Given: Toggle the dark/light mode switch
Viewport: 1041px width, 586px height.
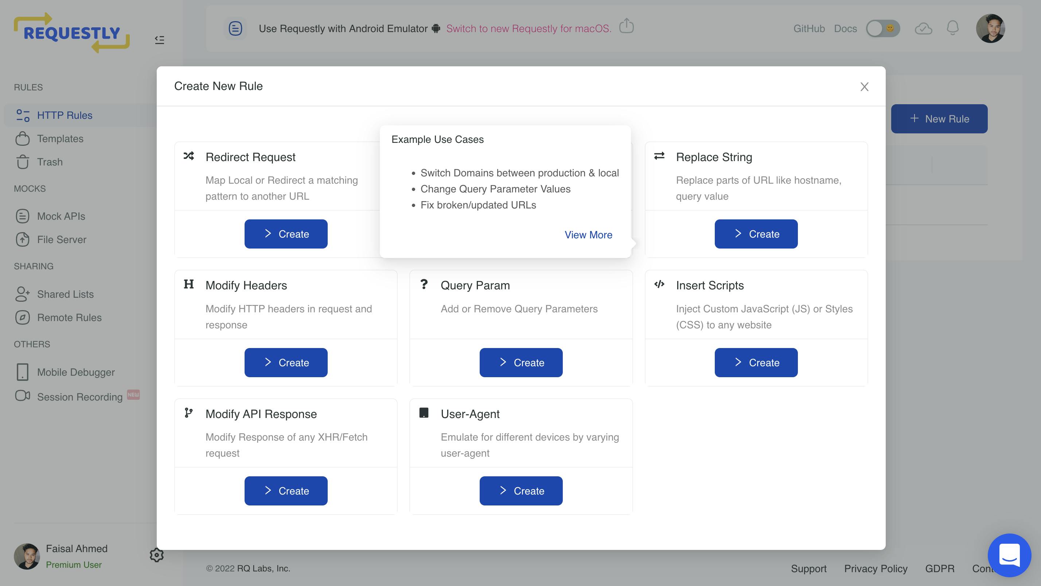Looking at the screenshot, I should click(882, 28).
